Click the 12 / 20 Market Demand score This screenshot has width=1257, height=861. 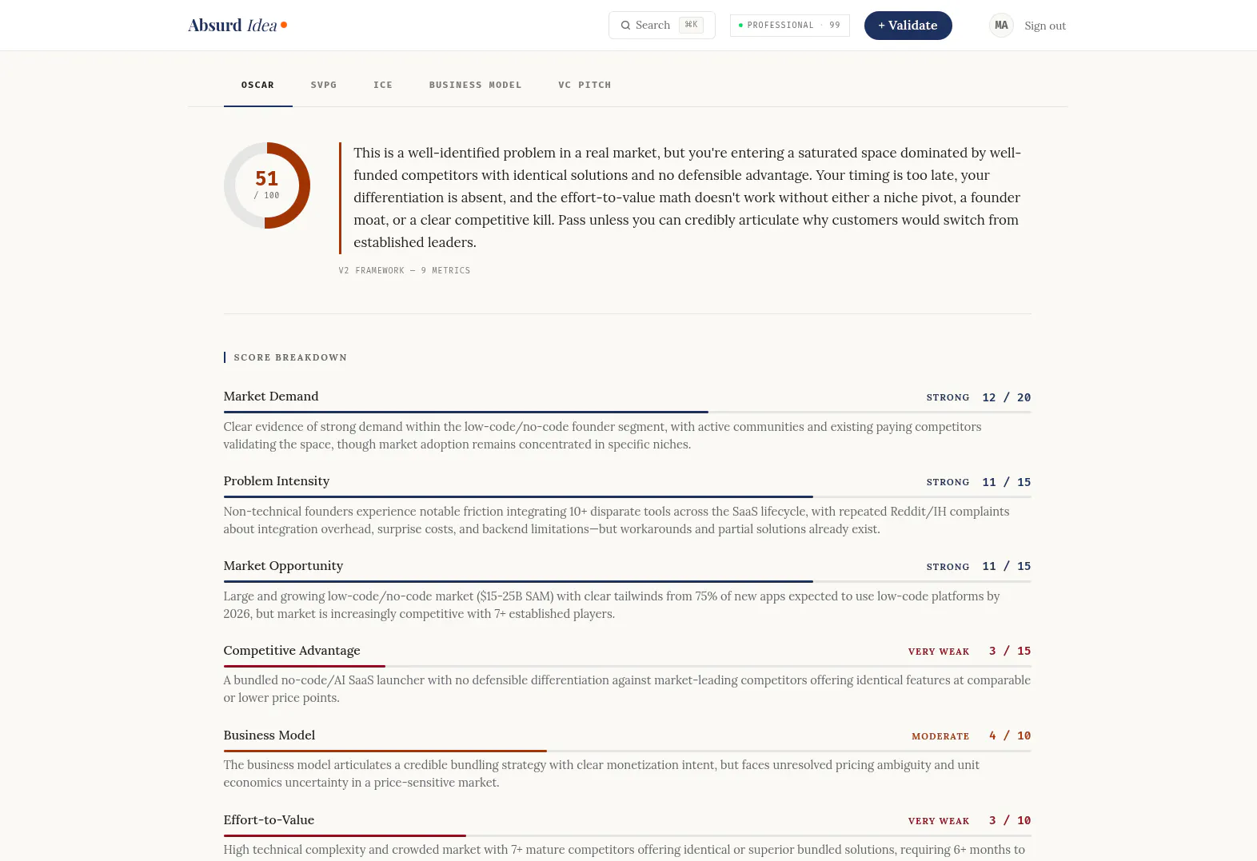coord(1007,397)
